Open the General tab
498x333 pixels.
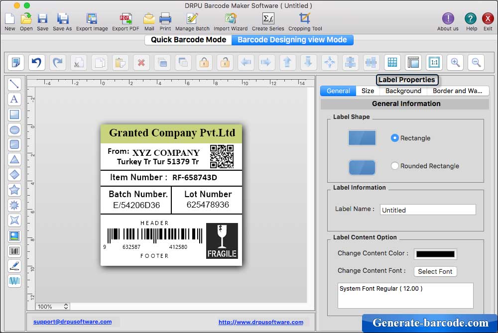[x=338, y=91]
